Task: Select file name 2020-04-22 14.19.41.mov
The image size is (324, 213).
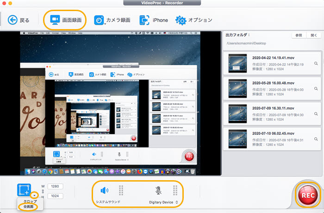Action: click(273, 58)
